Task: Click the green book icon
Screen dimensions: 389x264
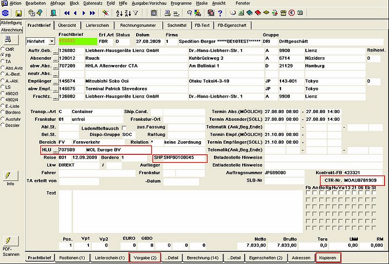Action: coord(249,13)
